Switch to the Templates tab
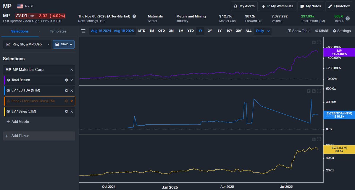Image resolution: width=355 pixels, height=190 pixels. tap(58, 31)
